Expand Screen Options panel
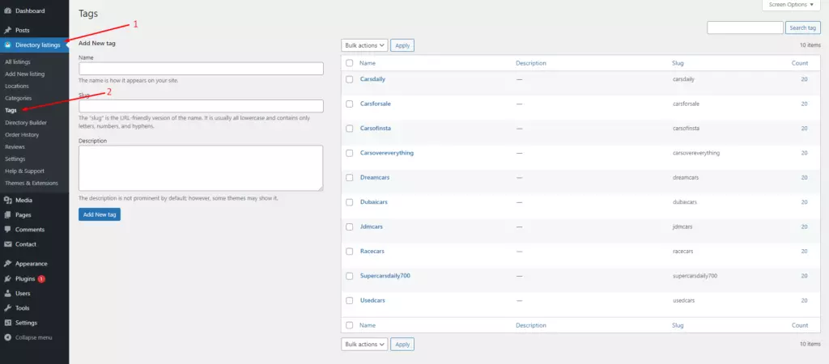Viewport: 829px width, 364px height. 791,5
